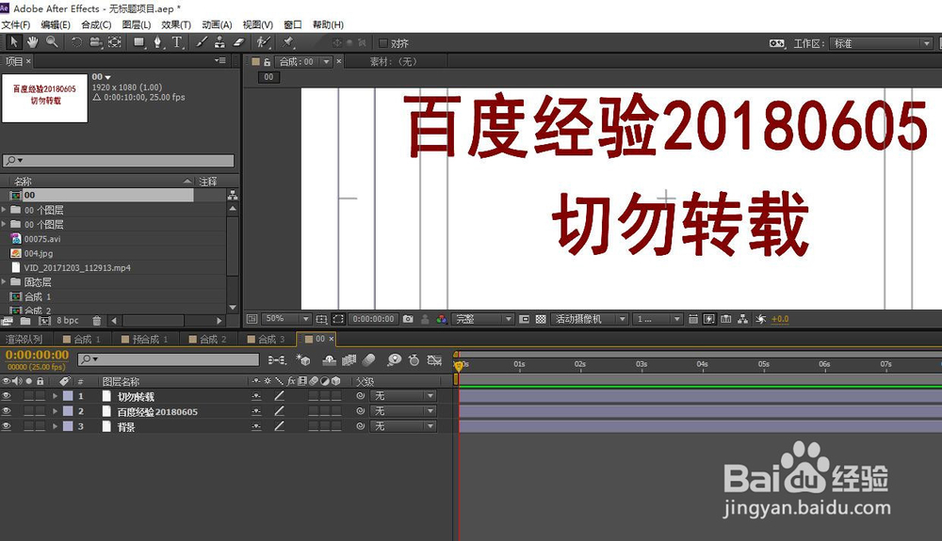Switch to the 合成 1 timeline tab
The height and width of the screenshot is (541, 942).
point(82,339)
